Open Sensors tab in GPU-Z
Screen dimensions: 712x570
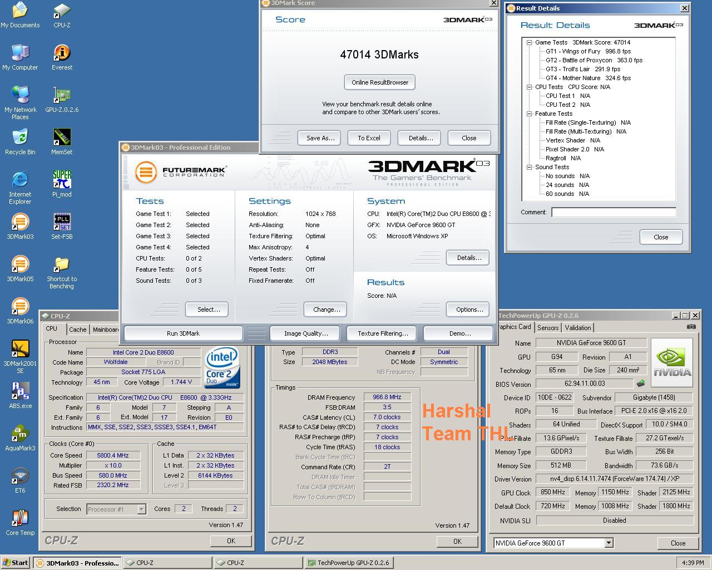548,328
